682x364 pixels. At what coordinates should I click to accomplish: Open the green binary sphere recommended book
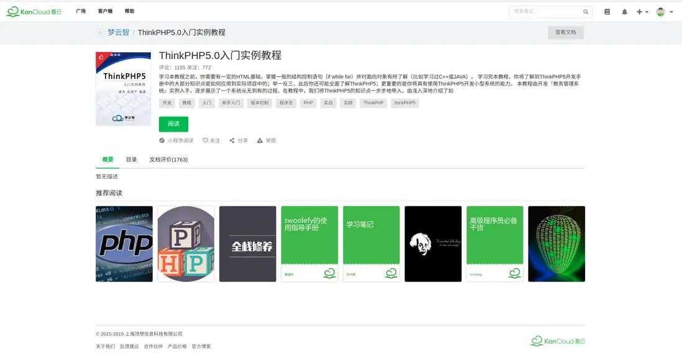click(x=557, y=244)
